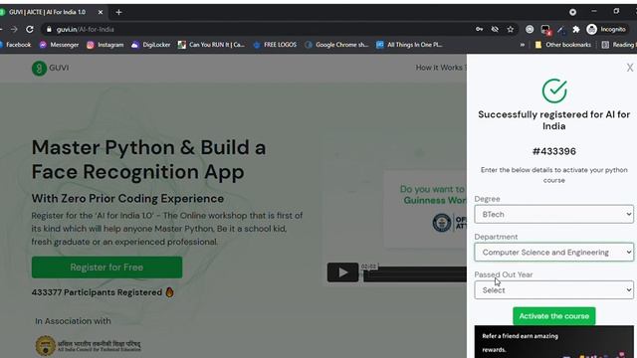Go forward using the browser arrow

pos(14,29)
